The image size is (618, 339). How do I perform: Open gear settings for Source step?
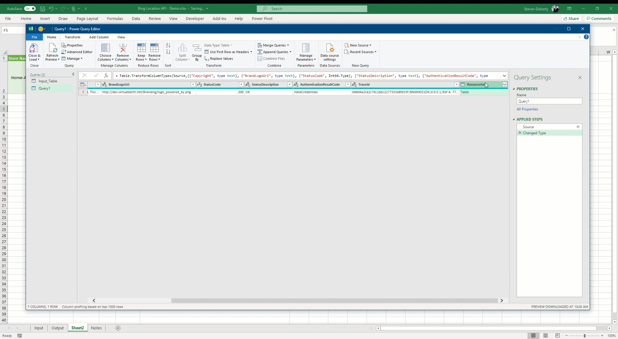(578, 127)
